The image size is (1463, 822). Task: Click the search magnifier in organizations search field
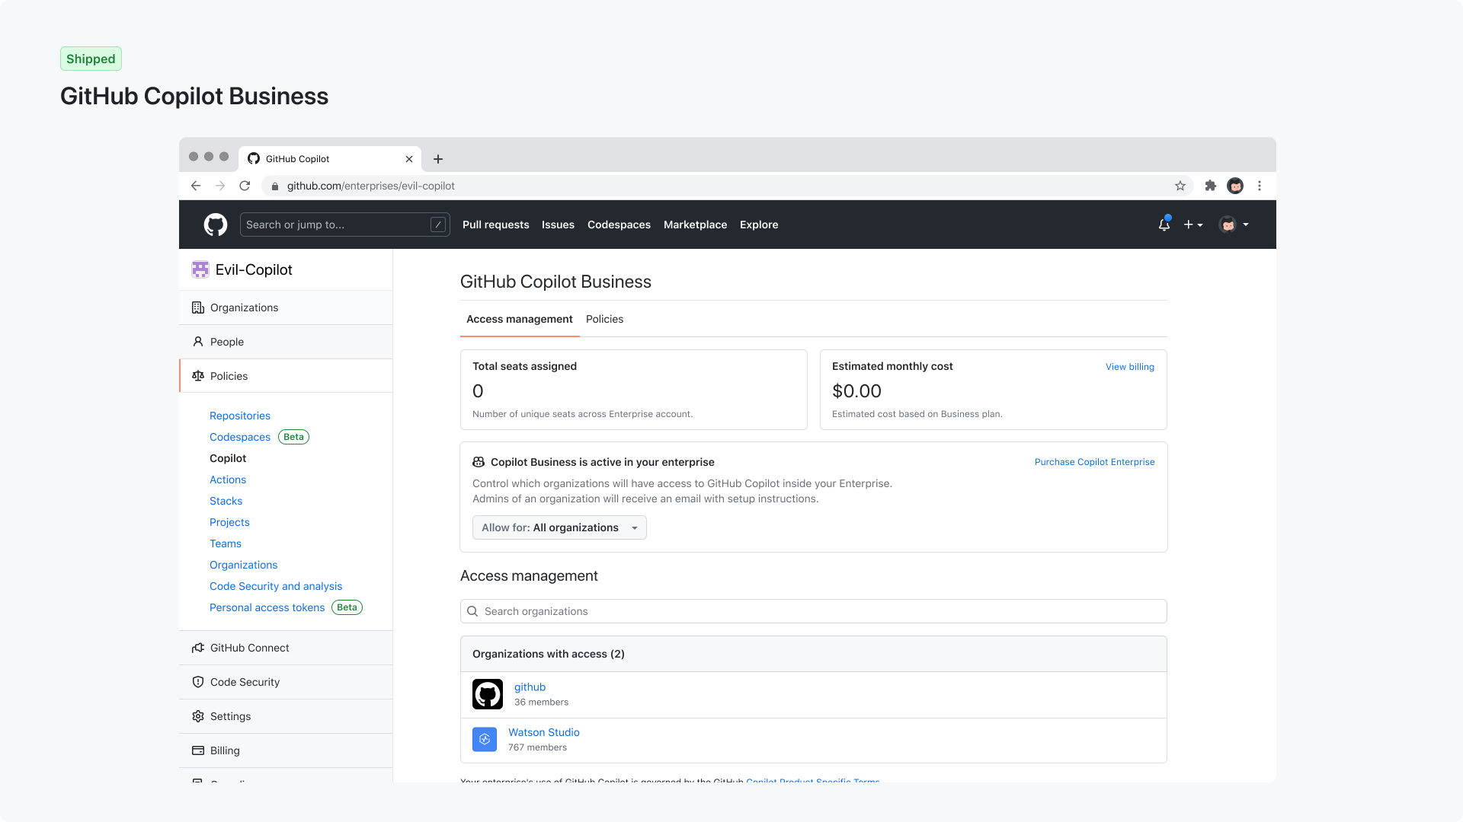click(x=473, y=611)
